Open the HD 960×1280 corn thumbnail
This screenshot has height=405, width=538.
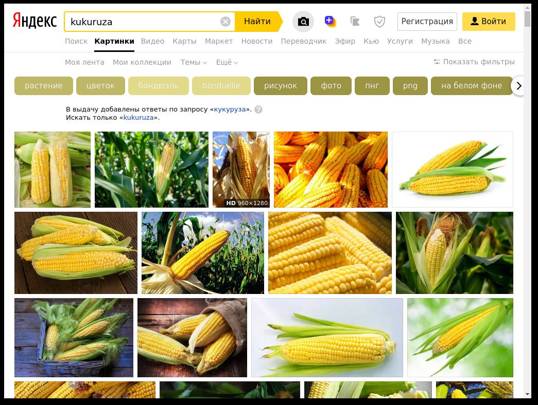point(241,170)
